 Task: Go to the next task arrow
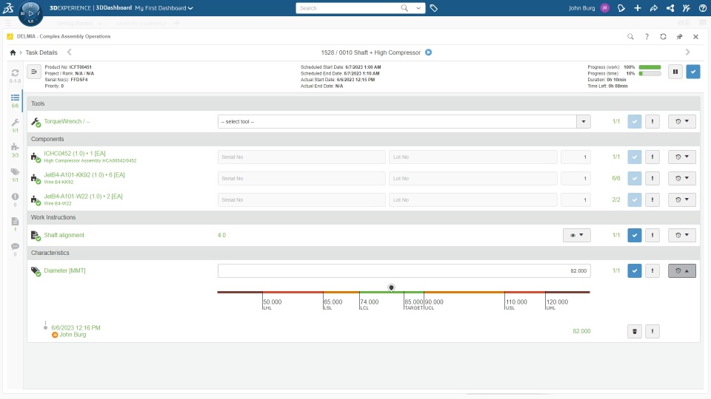tap(687, 52)
